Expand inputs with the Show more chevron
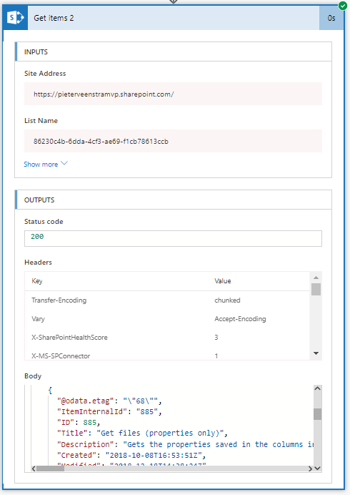The image size is (350, 495). point(64,163)
